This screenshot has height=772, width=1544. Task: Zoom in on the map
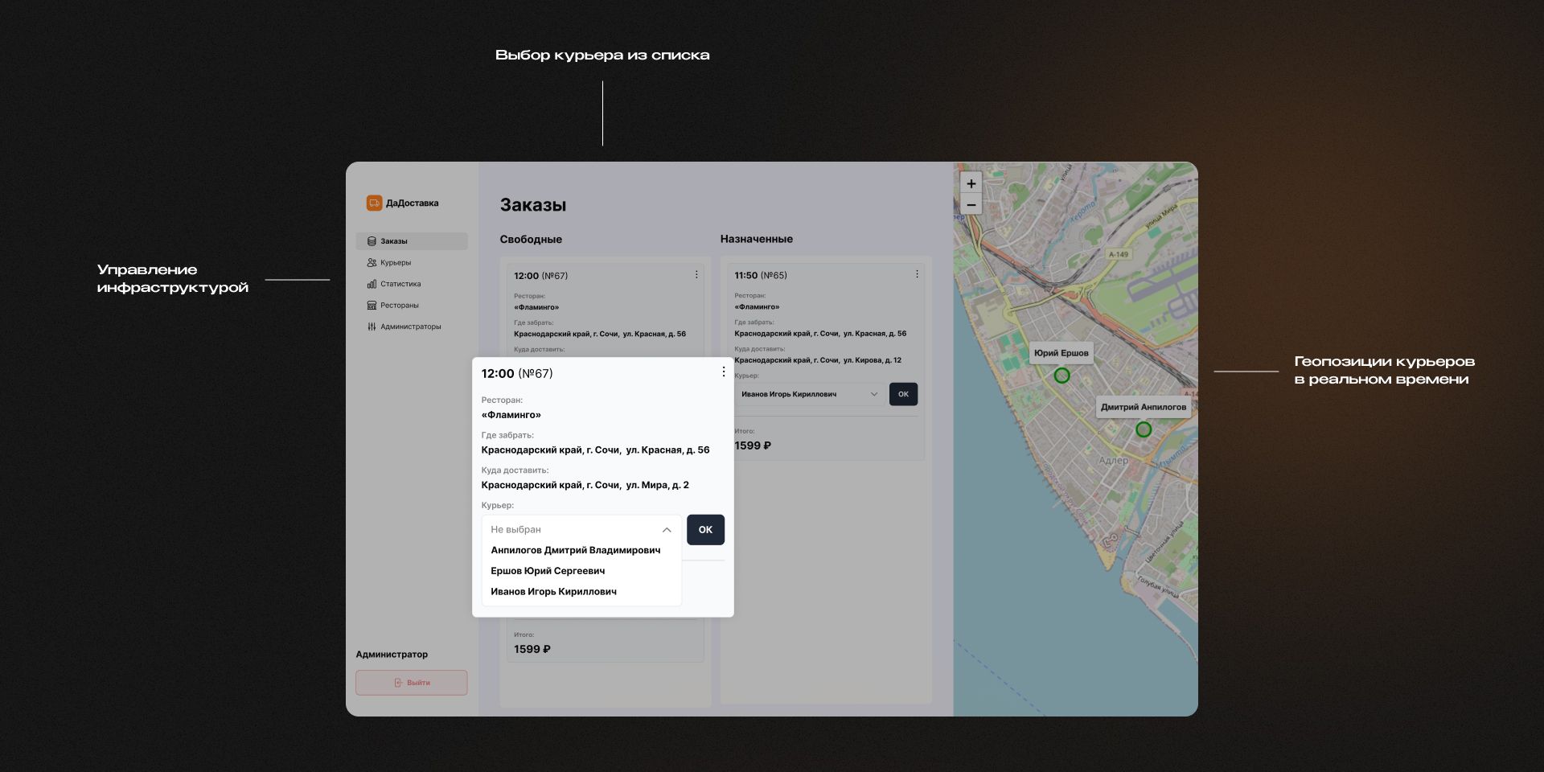[971, 183]
